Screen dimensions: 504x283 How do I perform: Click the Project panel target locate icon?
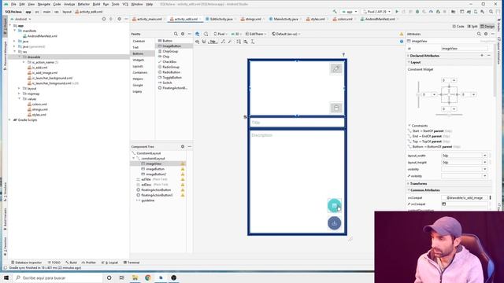(x=104, y=19)
